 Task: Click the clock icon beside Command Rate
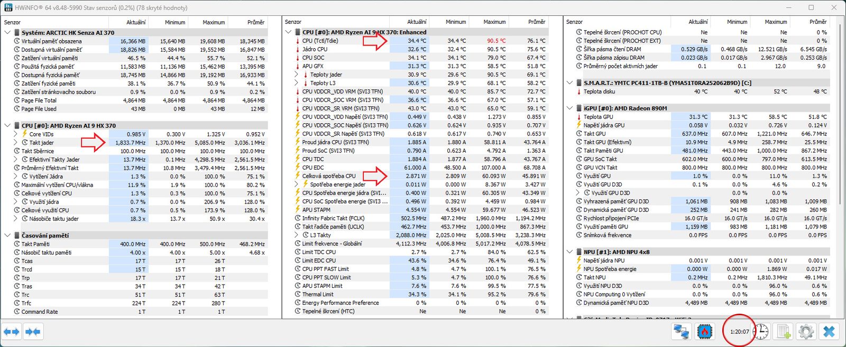(x=16, y=312)
